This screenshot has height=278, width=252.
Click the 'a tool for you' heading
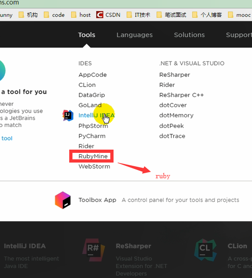24,92
